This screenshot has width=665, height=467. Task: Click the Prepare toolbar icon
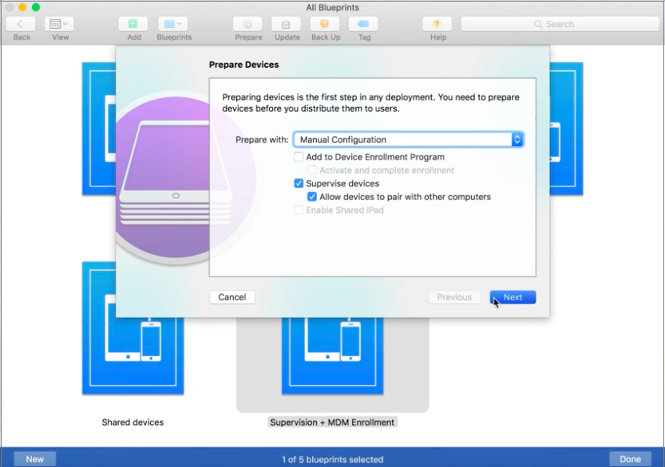click(248, 25)
